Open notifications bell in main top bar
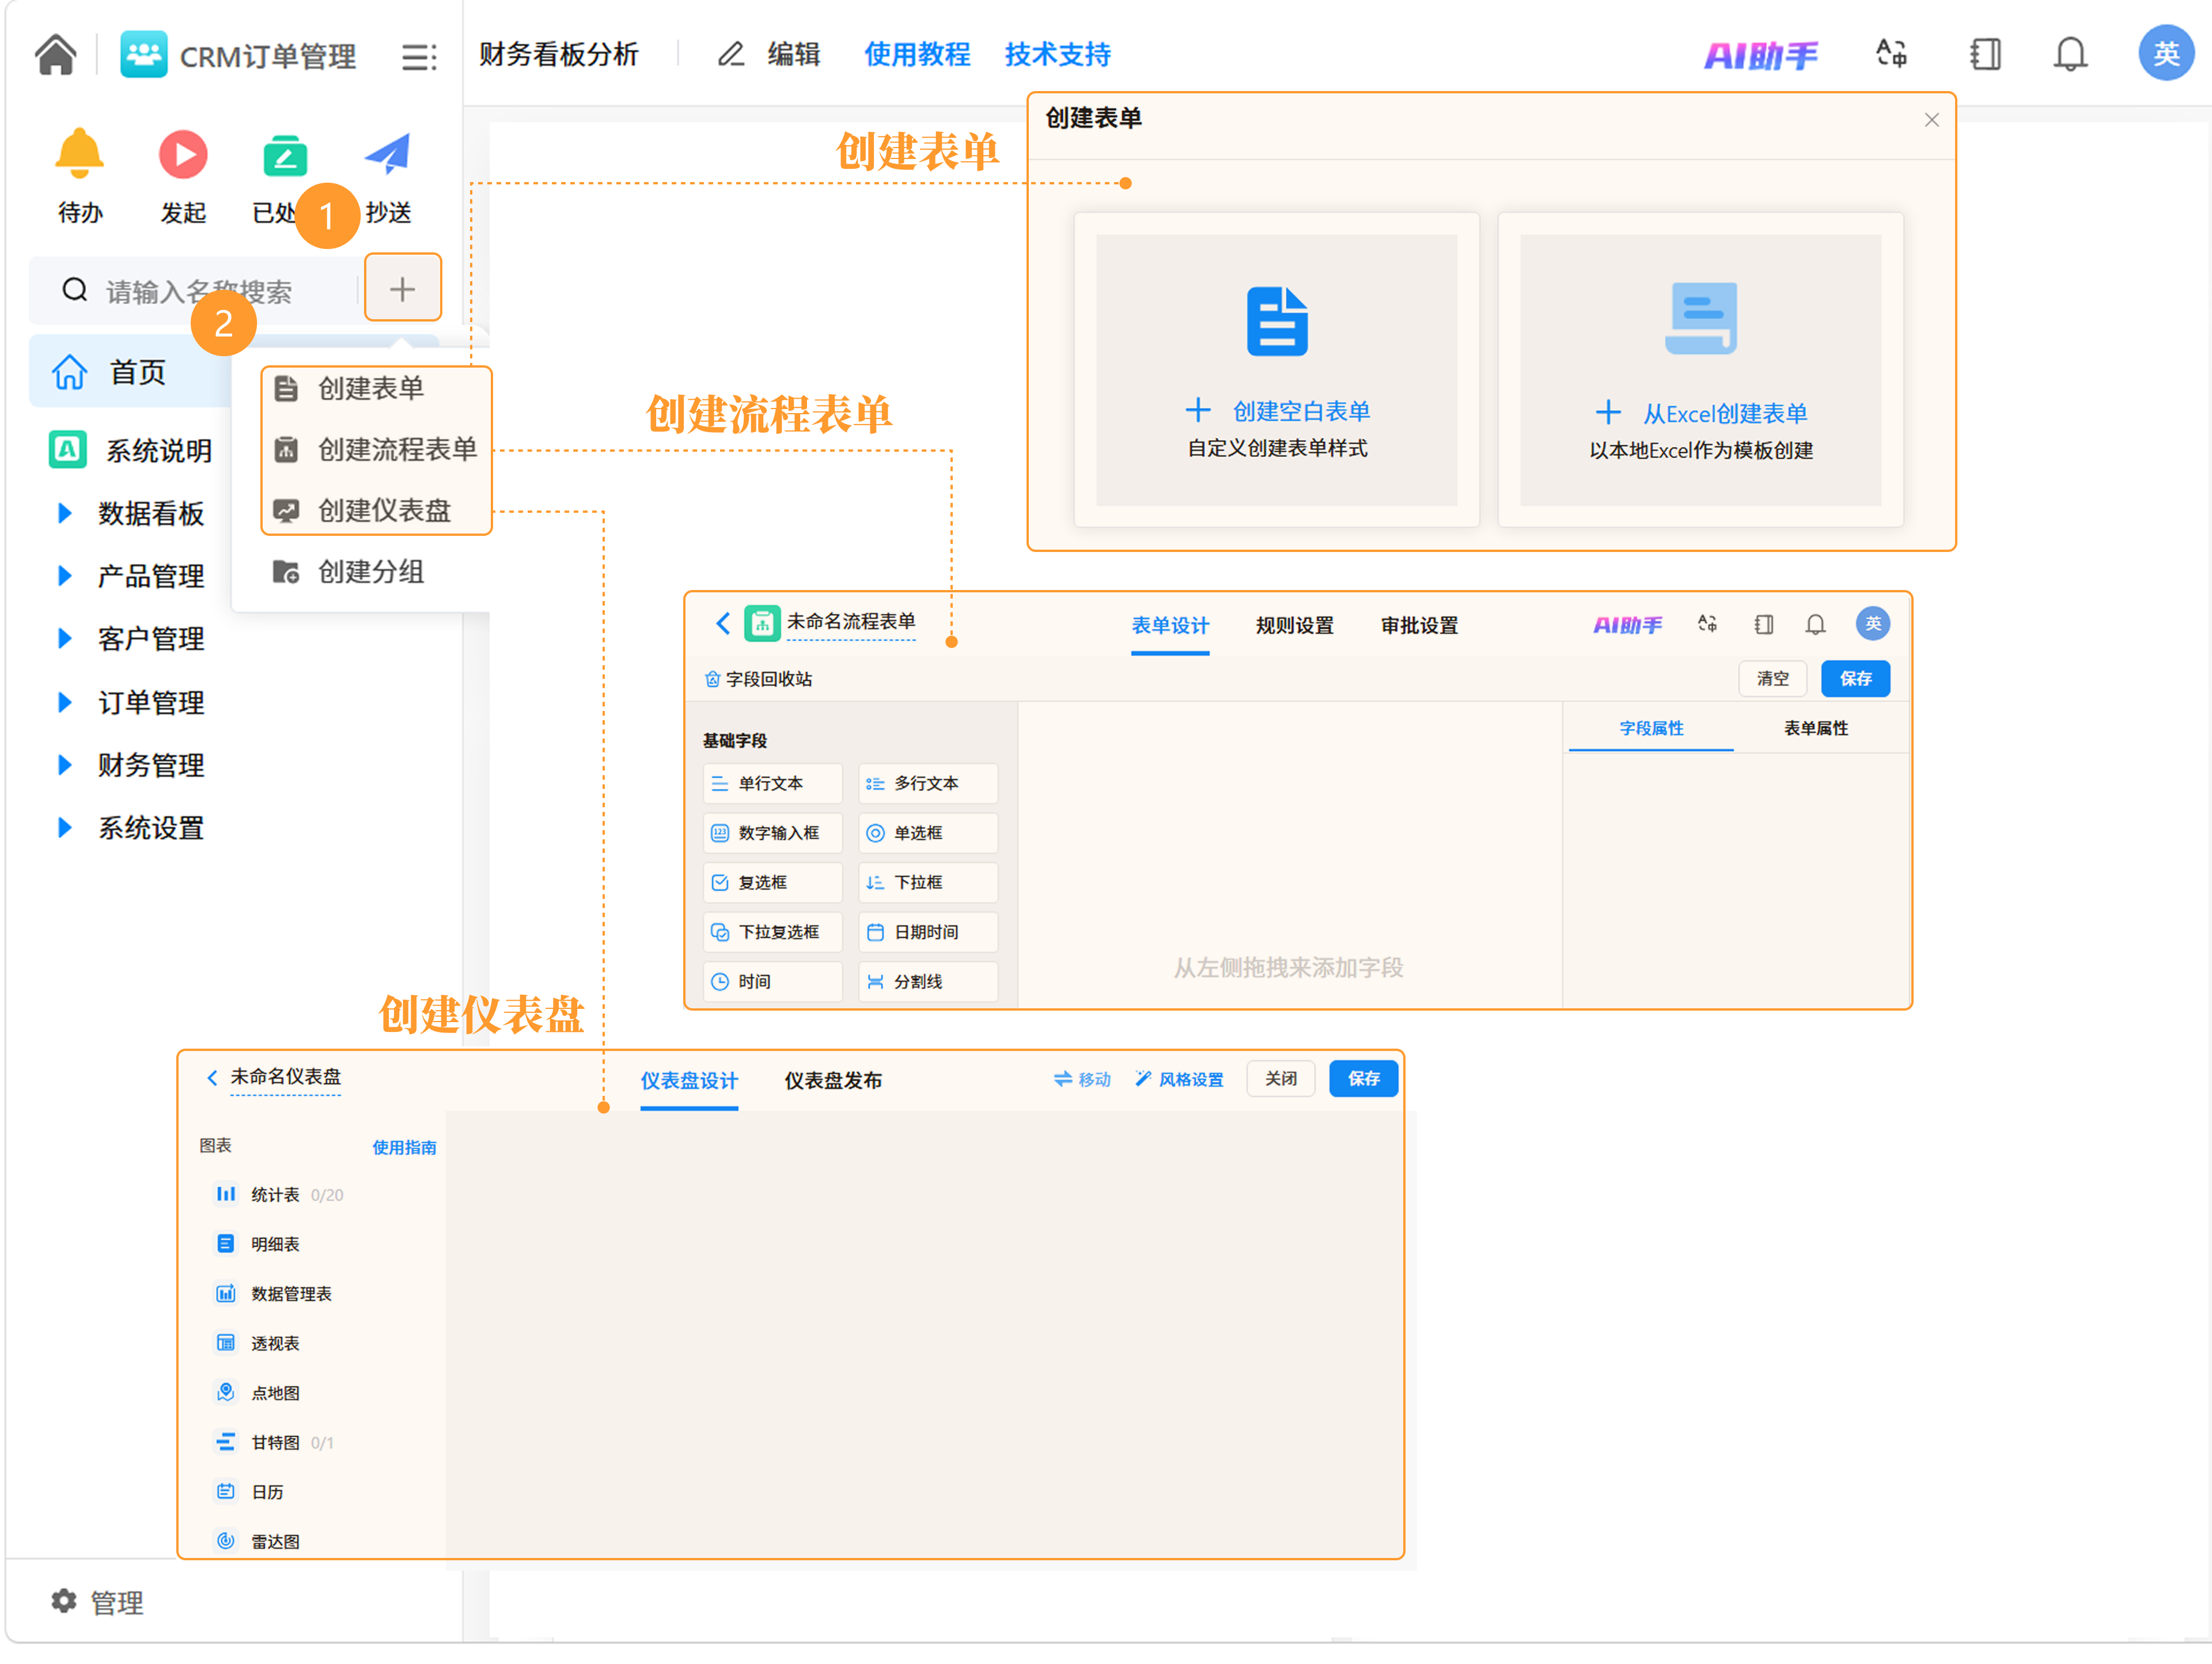 pos(2070,54)
